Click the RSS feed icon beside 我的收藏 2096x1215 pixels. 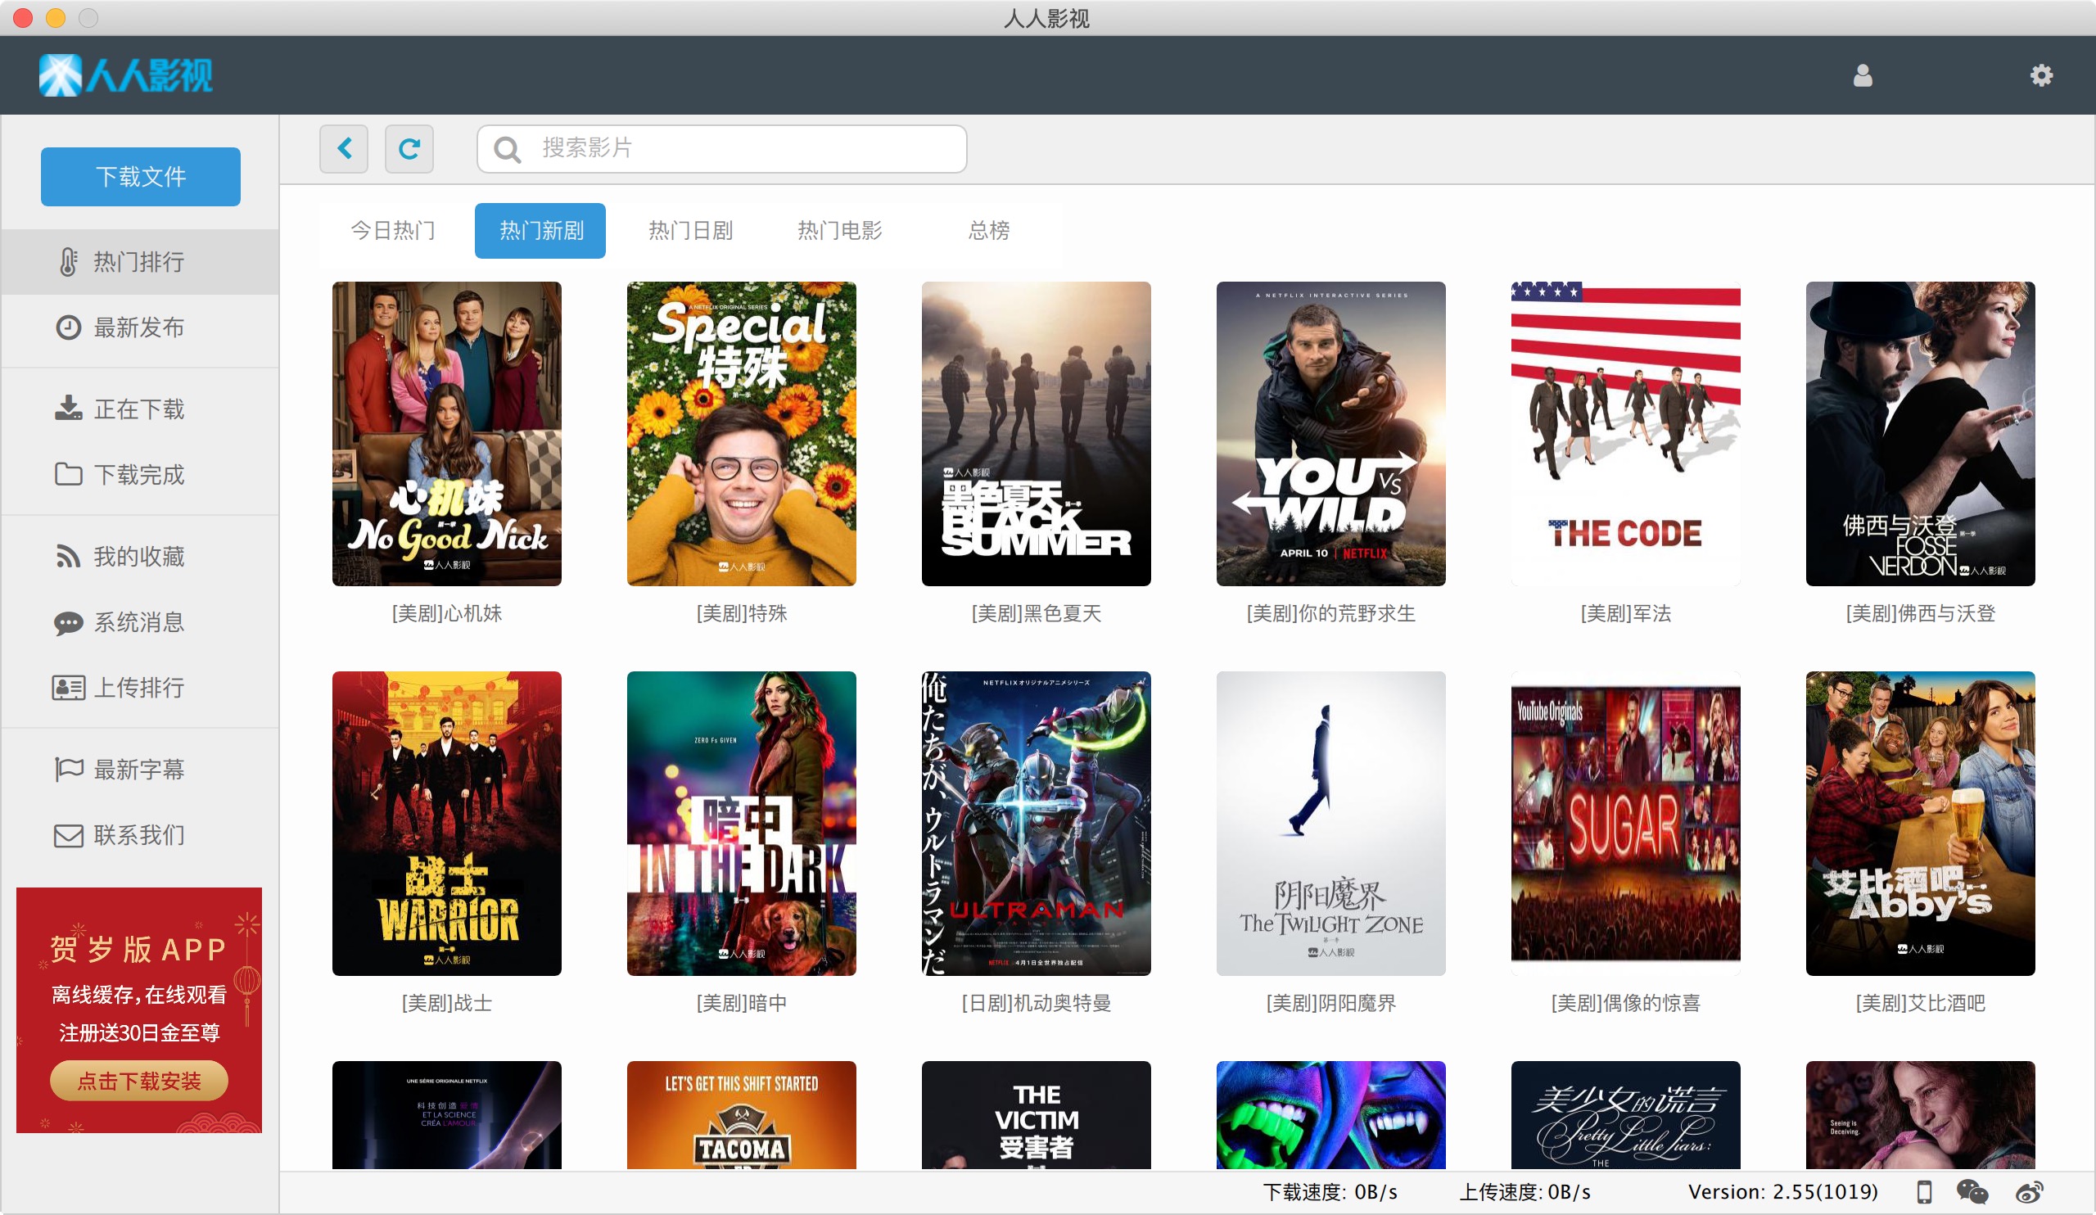click(x=68, y=557)
